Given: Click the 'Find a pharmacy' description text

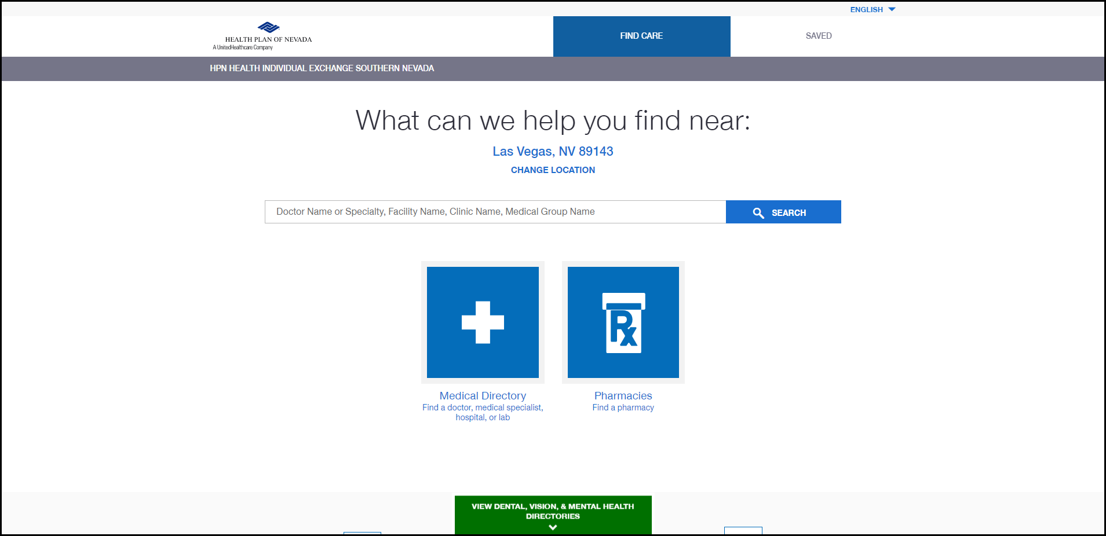Looking at the screenshot, I should click(x=623, y=407).
